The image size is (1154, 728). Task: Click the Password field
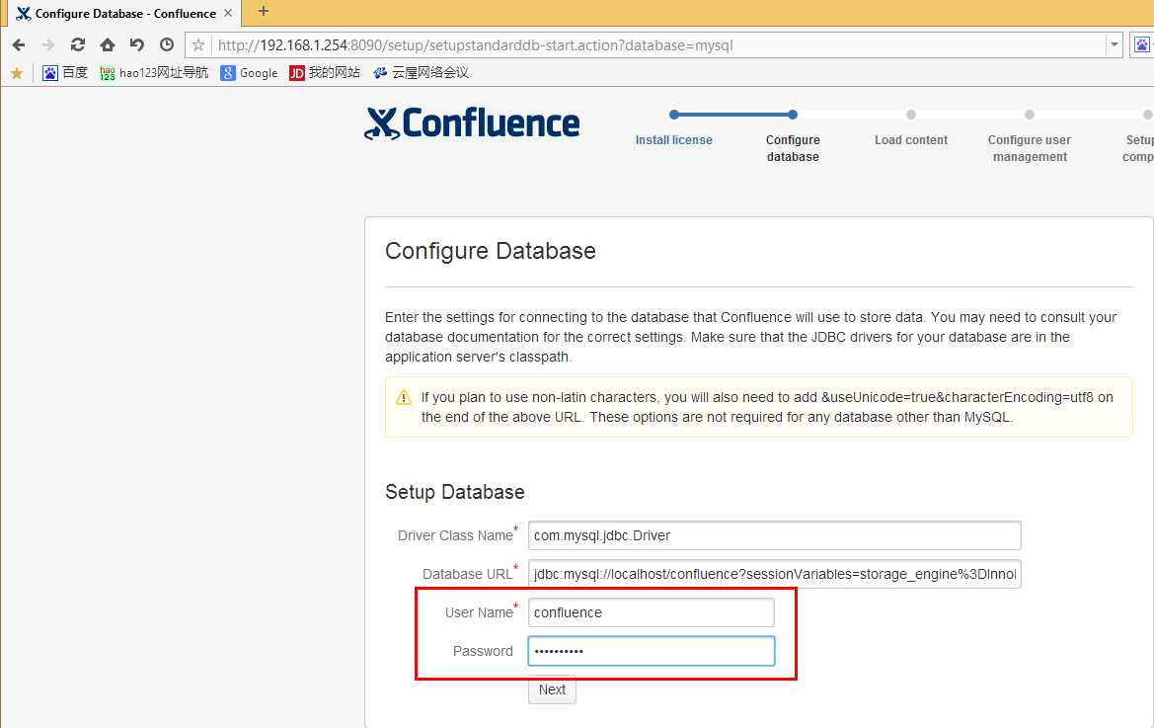(652, 651)
